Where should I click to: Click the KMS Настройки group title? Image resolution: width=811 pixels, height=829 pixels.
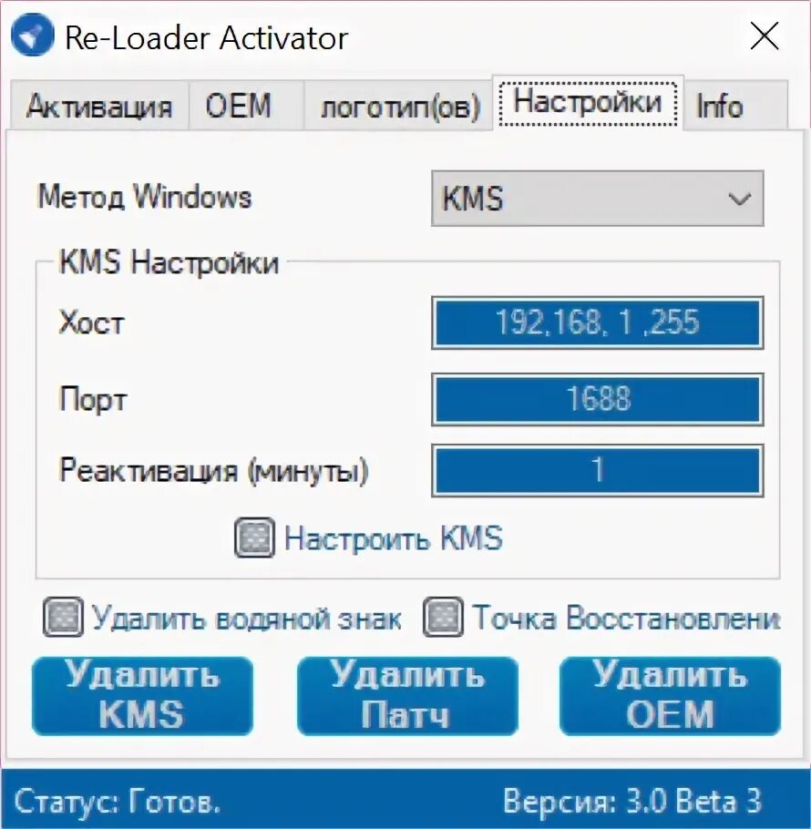tap(169, 261)
